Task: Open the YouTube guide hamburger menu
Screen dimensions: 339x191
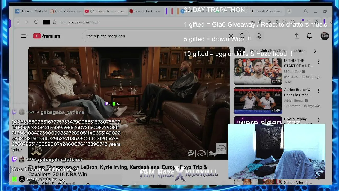Action: (24, 36)
